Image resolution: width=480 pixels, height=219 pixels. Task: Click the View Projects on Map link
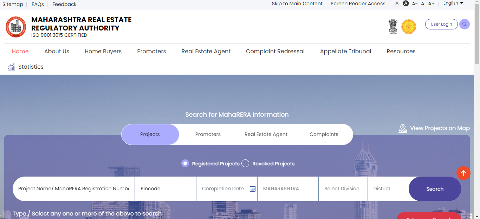tap(440, 128)
